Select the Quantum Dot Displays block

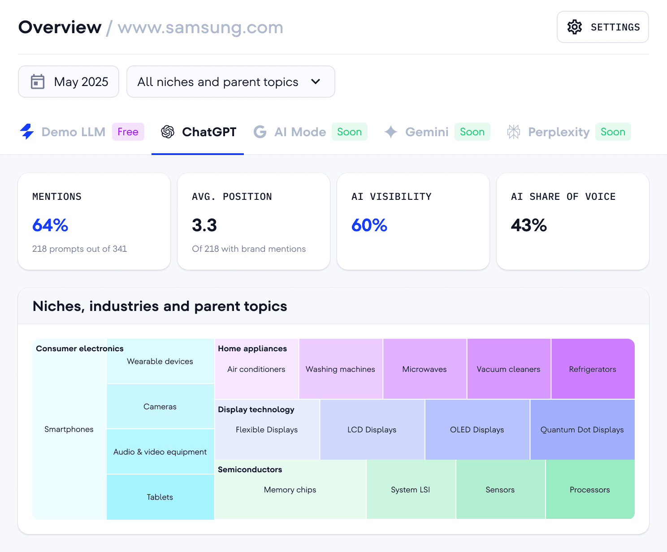pos(582,430)
